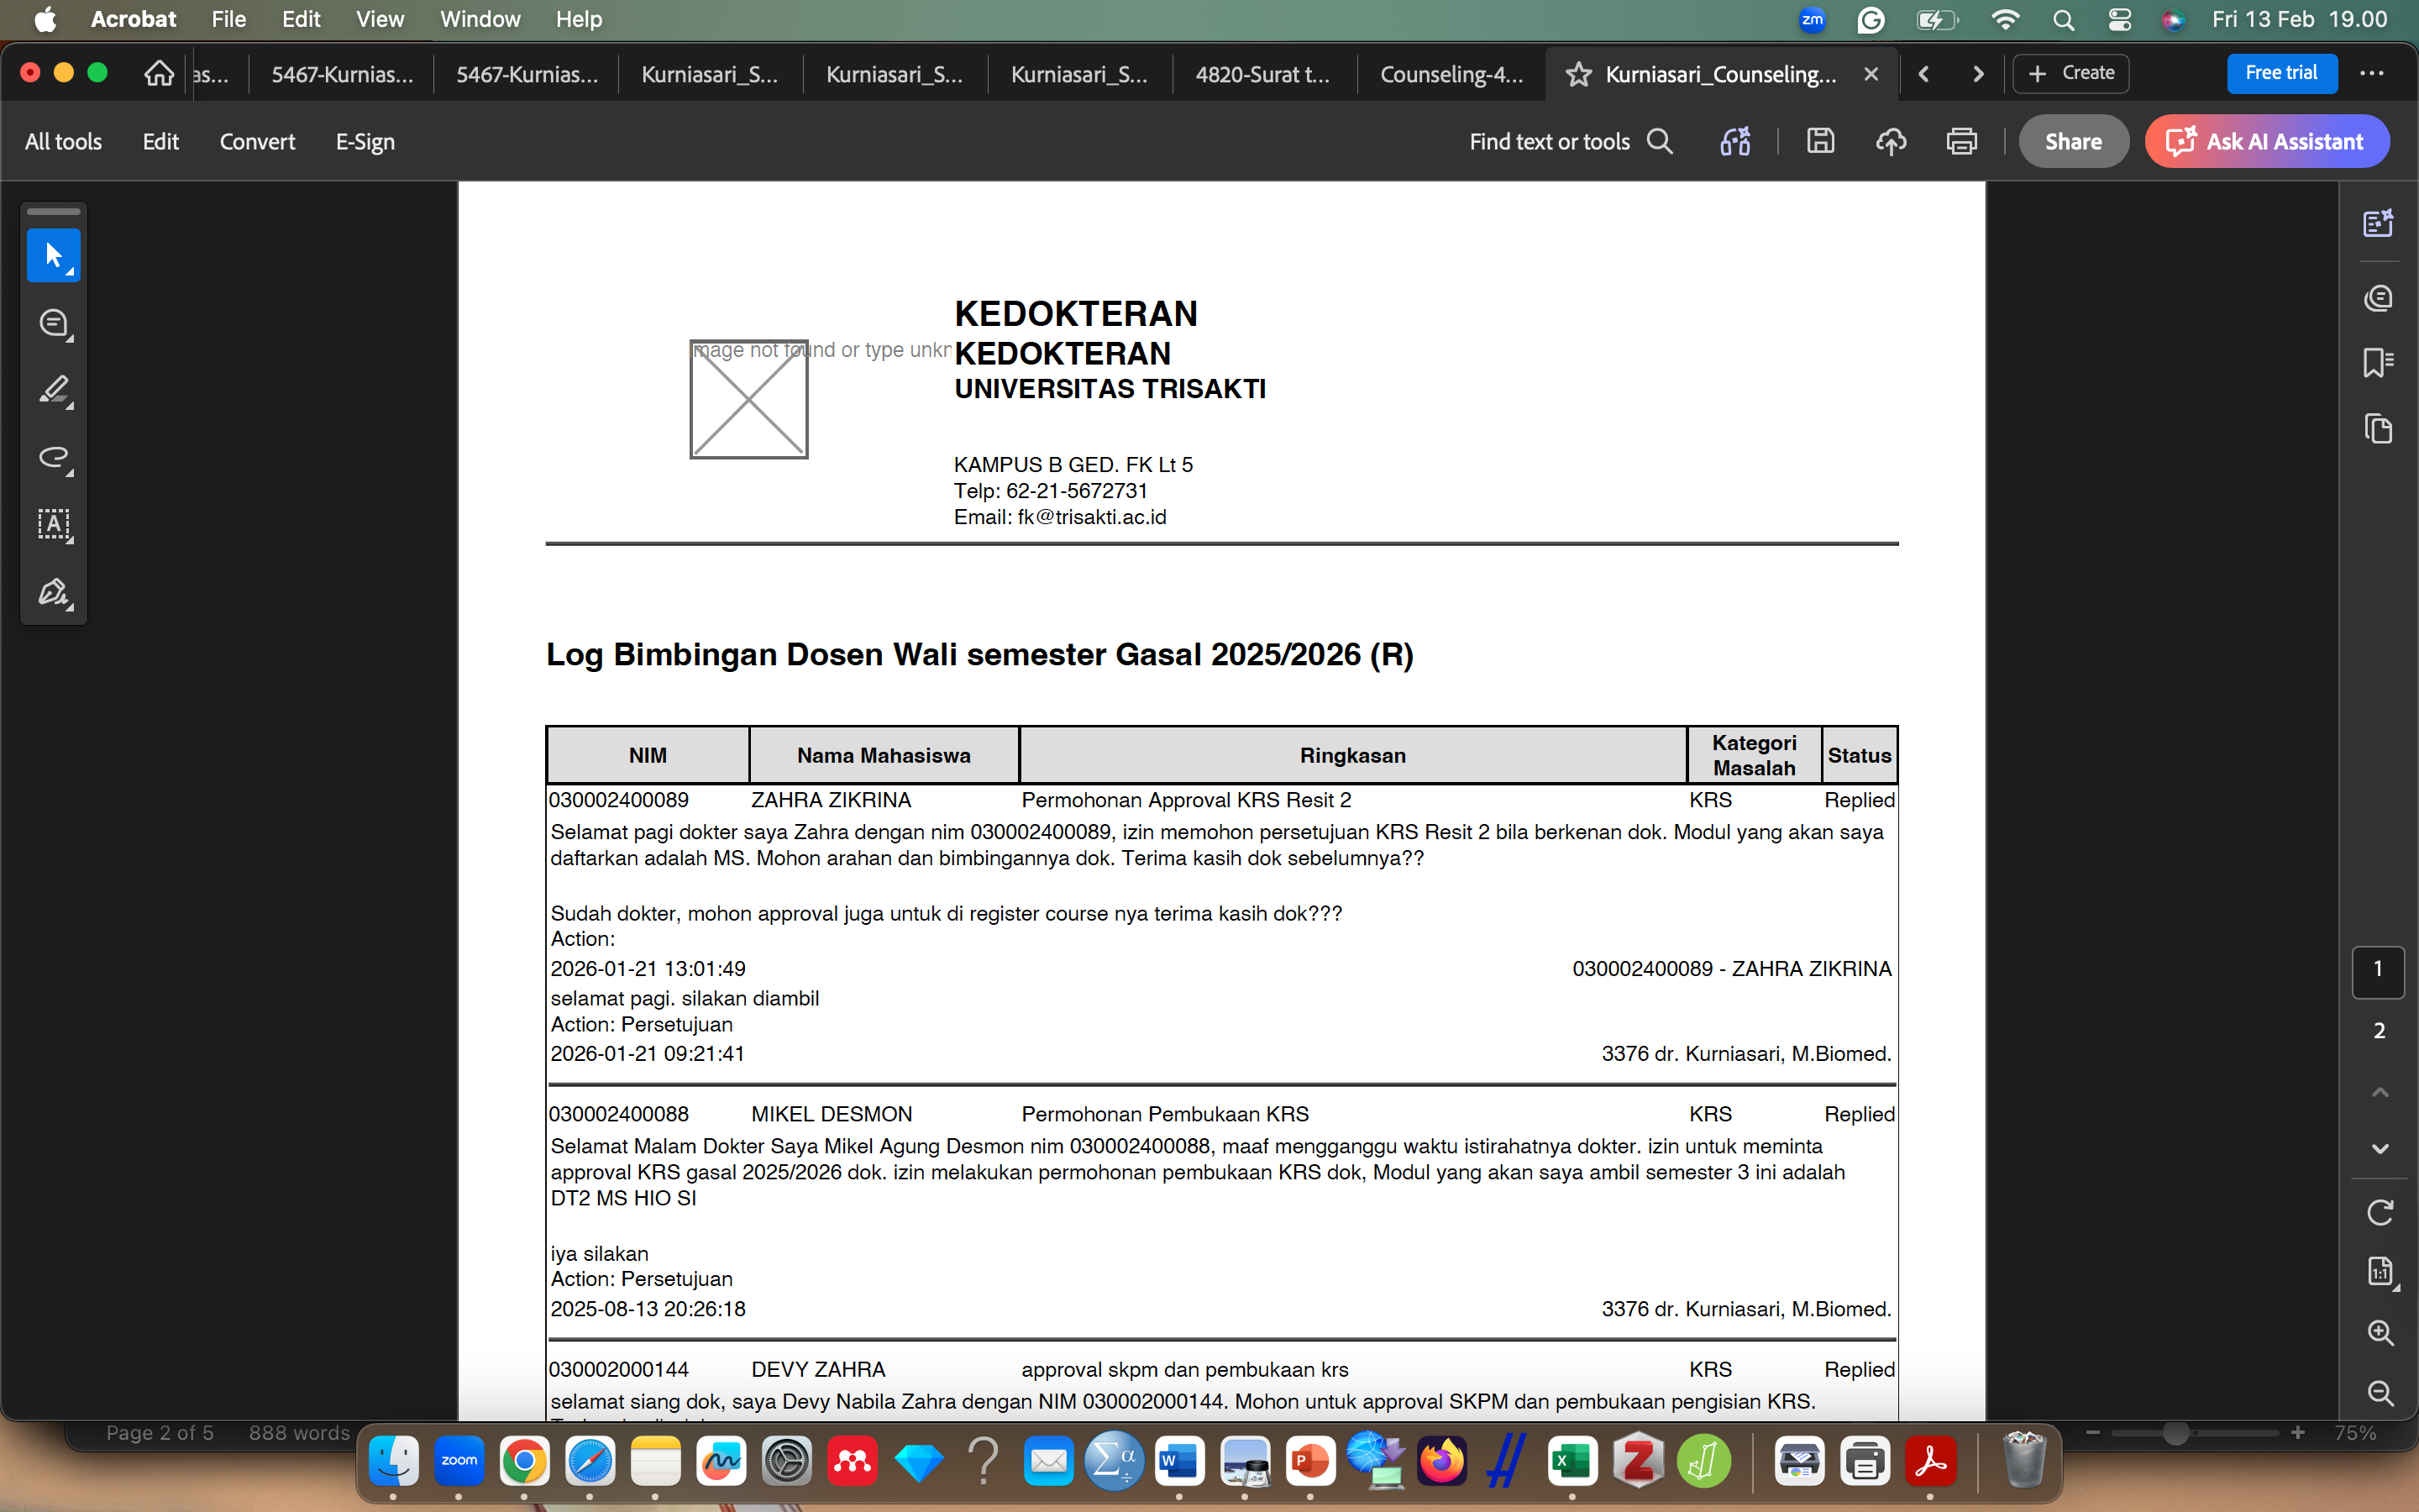Pick the freehand Draw lasso tool

pos(53,457)
